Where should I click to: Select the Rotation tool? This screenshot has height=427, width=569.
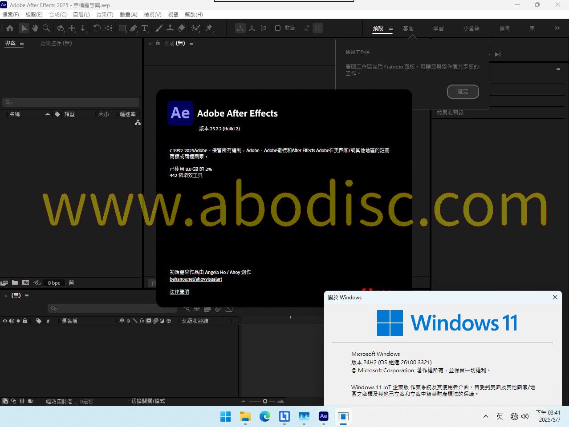pos(97,28)
